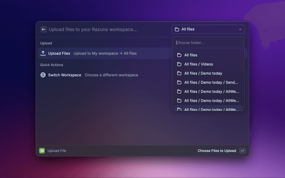This screenshot has width=285, height=178.
Task: Click folder icon next to All files / Demo today
Action: tap(179, 73)
